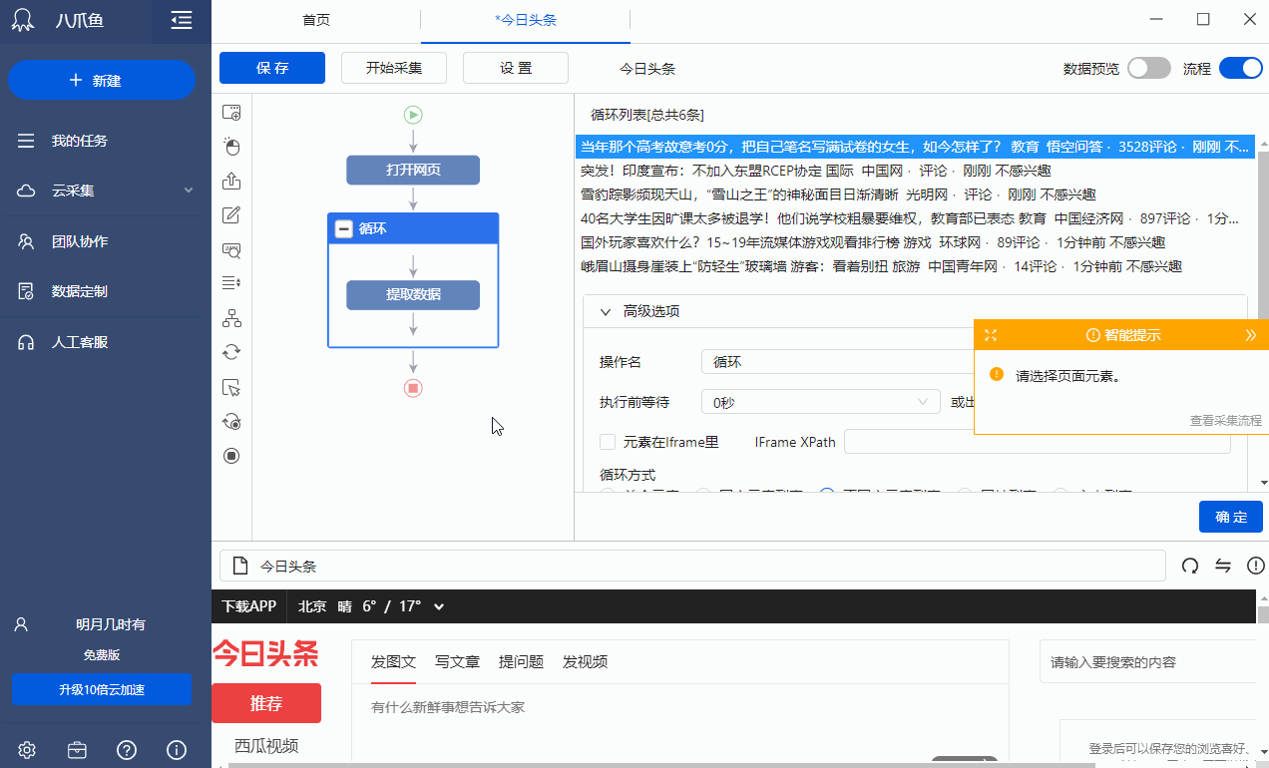Screen dimensions: 1269x768
Task: Refresh the embedded browser page
Action: pyautogui.click(x=1189, y=566)
